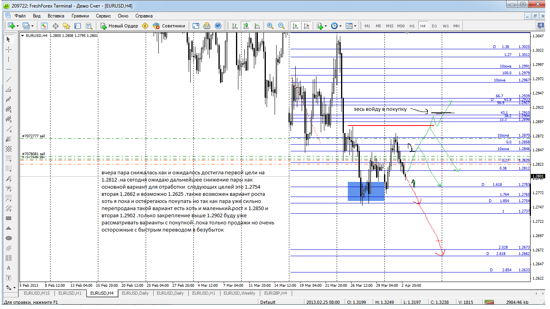Switch chart to candlestick display
550x309 pixels.
[246, 26]
